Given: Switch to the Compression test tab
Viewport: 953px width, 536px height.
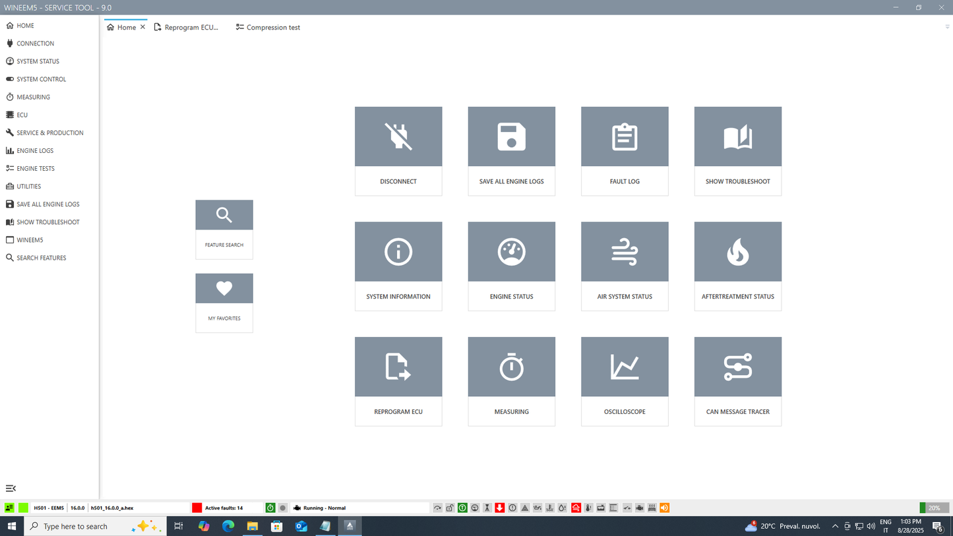Looking at the screenshot, I should click(x=272, y=28).
